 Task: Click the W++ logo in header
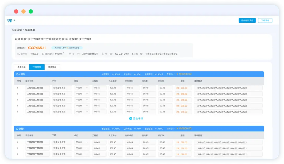(11, 21)
